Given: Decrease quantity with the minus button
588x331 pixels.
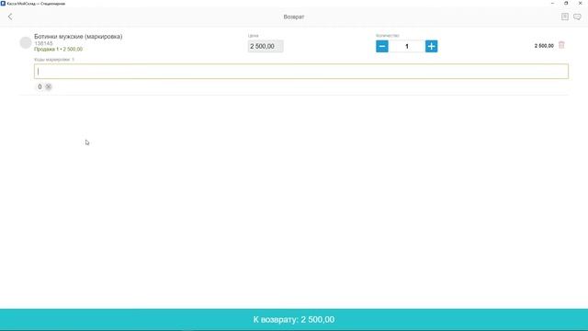Looking at the screenshot, I should [382, 46].
